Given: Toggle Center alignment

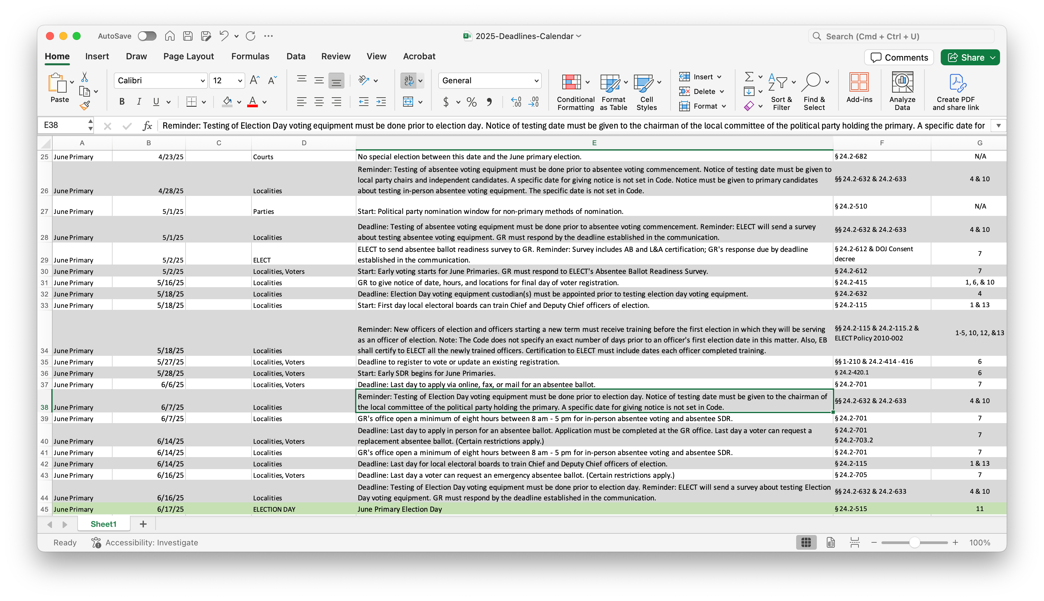Looking at the screenshot, I should click(319, 102).
